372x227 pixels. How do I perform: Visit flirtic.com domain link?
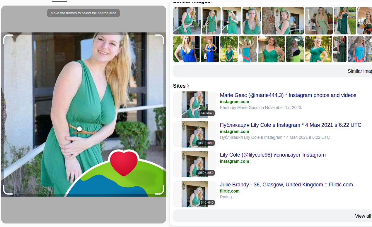click(x=230, y=191)
